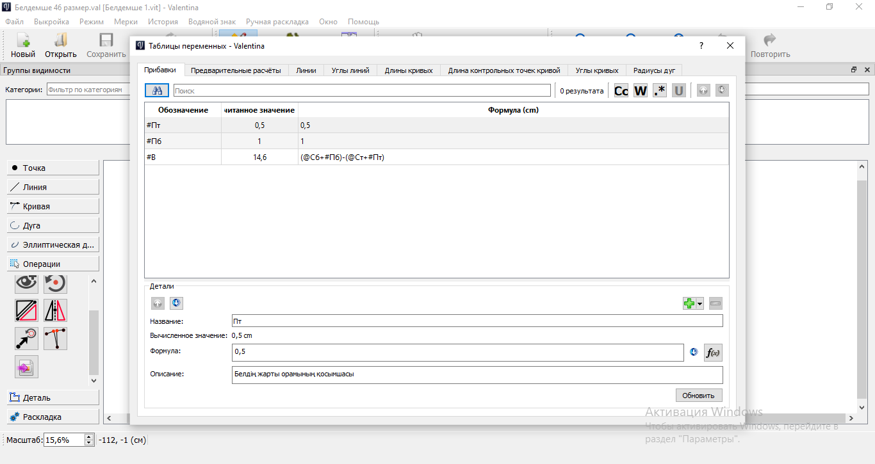Click formula cell (@Сб+#Пб)-(@Ст+#Пт)
This screenshot has width=875, height=464.
click(514, 157)
